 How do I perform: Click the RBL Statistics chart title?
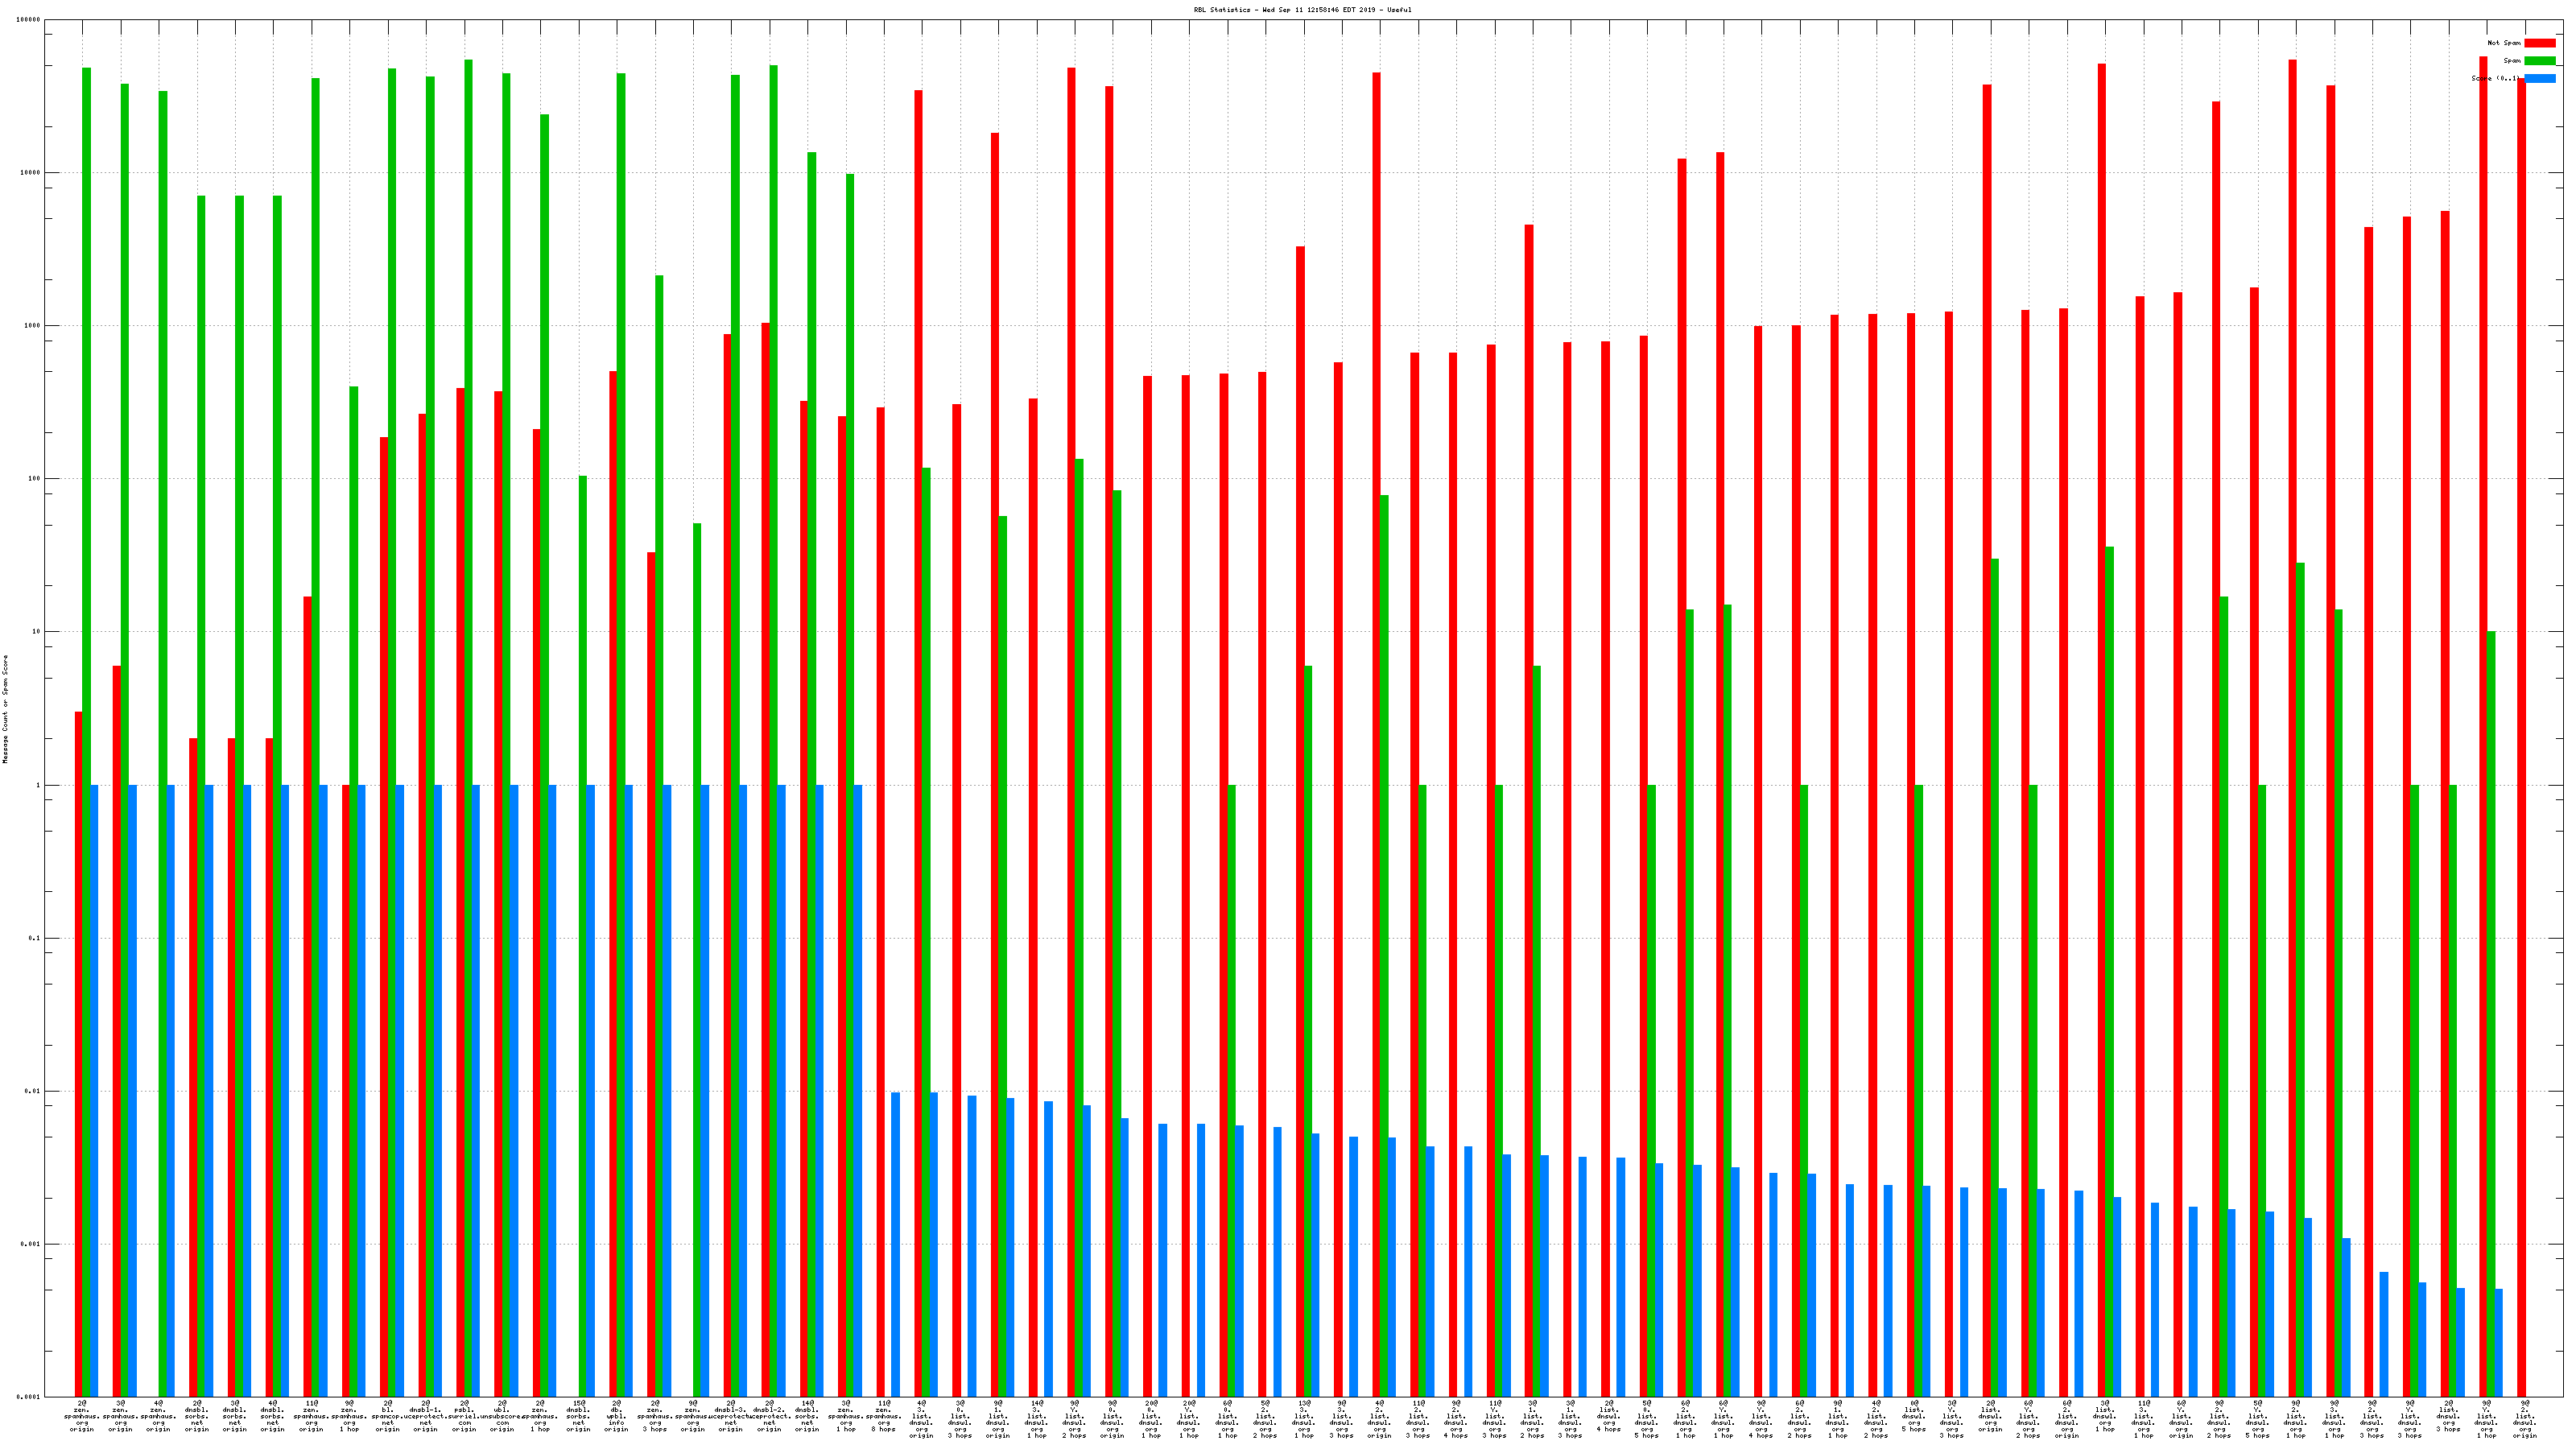point(1302,10)
